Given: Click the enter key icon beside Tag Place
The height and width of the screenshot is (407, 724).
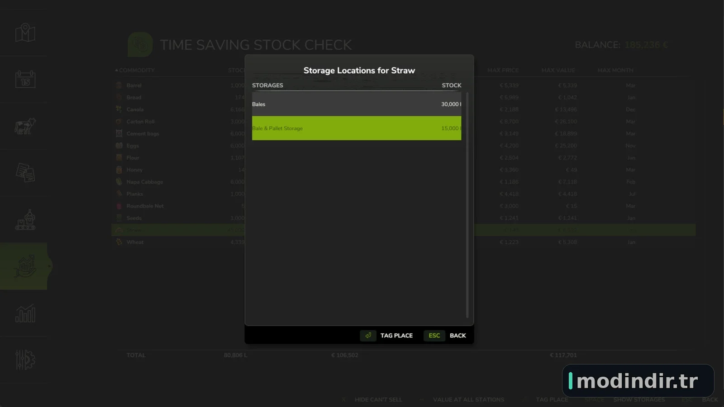Looking at the screenshot, I should click(368, 336).
